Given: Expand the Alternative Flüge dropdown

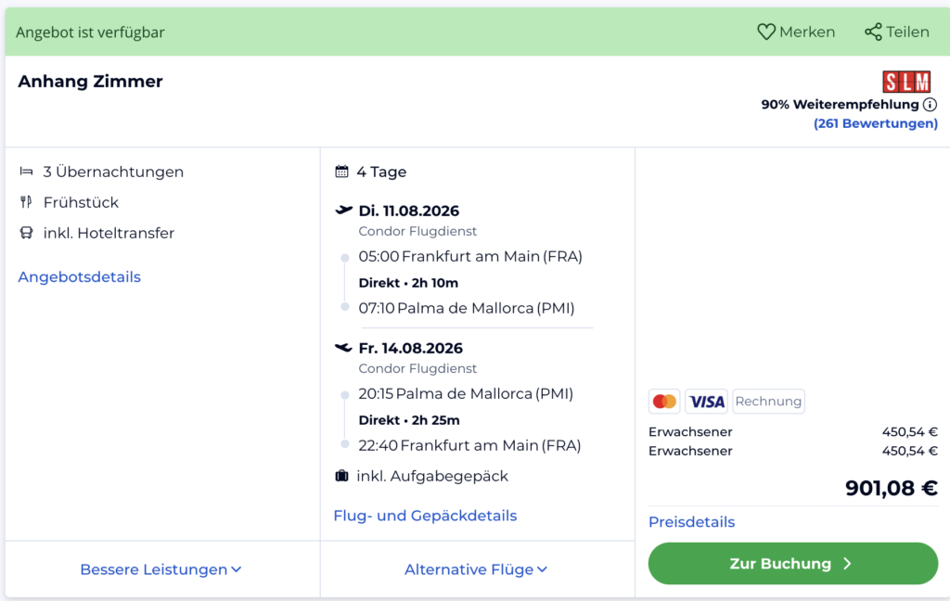Looking at the screenshot, I should [476, 569].
